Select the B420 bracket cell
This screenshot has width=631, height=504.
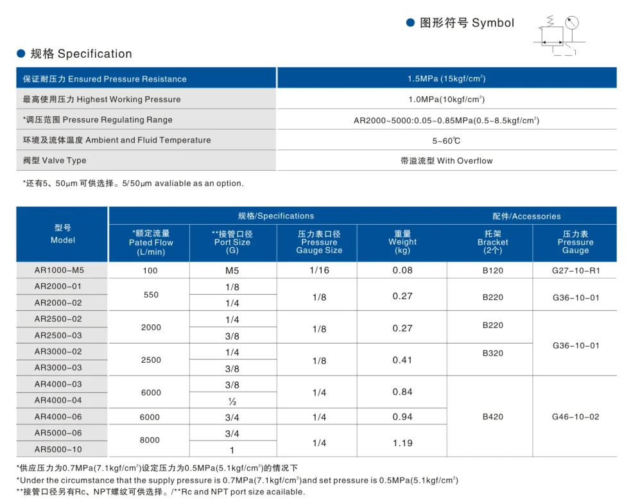pyautogui.click(x=492, y=417)
